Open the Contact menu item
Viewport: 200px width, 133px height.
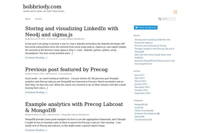point(38,19)
